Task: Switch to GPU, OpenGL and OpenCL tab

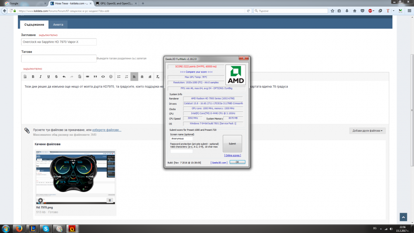Action: (116, 3)
